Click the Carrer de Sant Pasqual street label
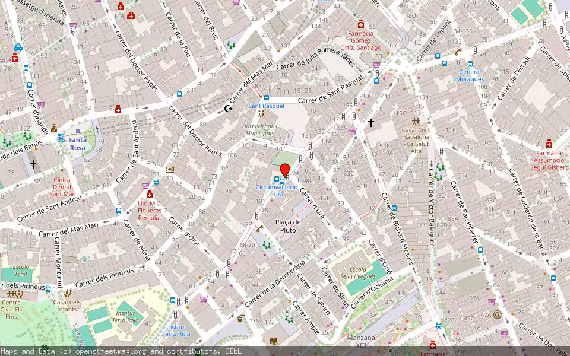This screenshot has width=570, height=356. [330, 90]
